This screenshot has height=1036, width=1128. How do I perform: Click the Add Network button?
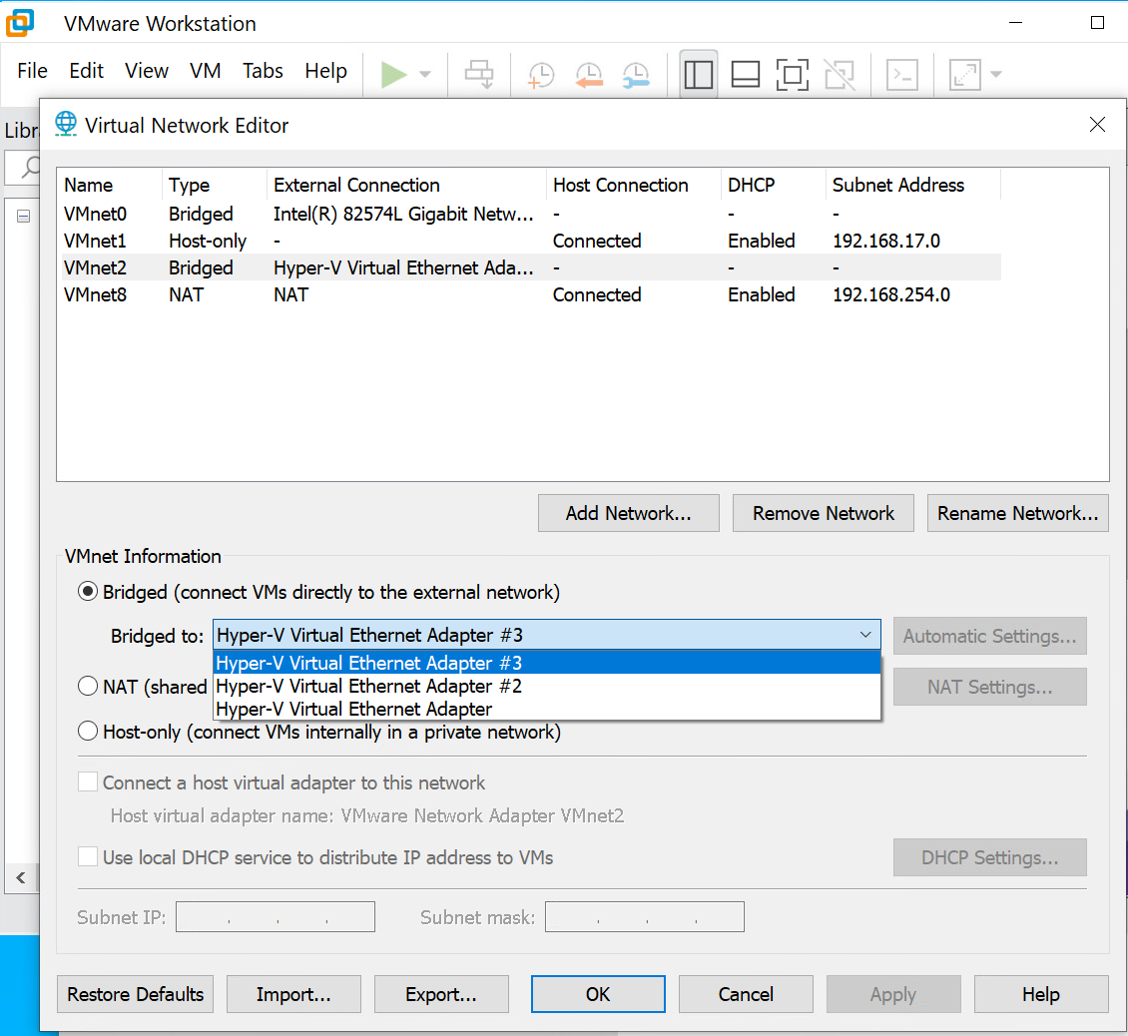point(628,513)
